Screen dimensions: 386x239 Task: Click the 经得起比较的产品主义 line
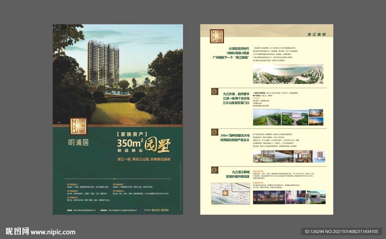(235, 140)
